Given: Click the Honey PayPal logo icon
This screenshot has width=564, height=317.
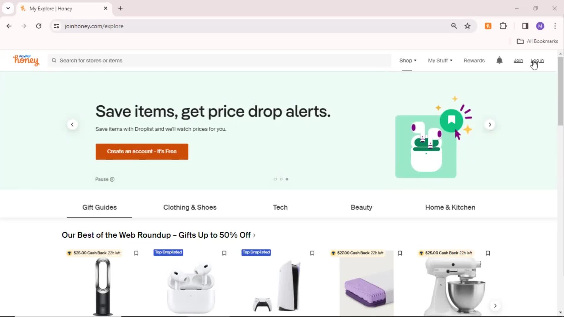Looking at the screenshot, I should [26, 60].
